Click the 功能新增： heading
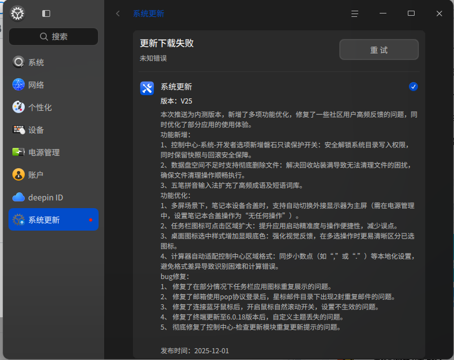Image resolution: width=454 pixels, height=360 pixels. (176, 135)
